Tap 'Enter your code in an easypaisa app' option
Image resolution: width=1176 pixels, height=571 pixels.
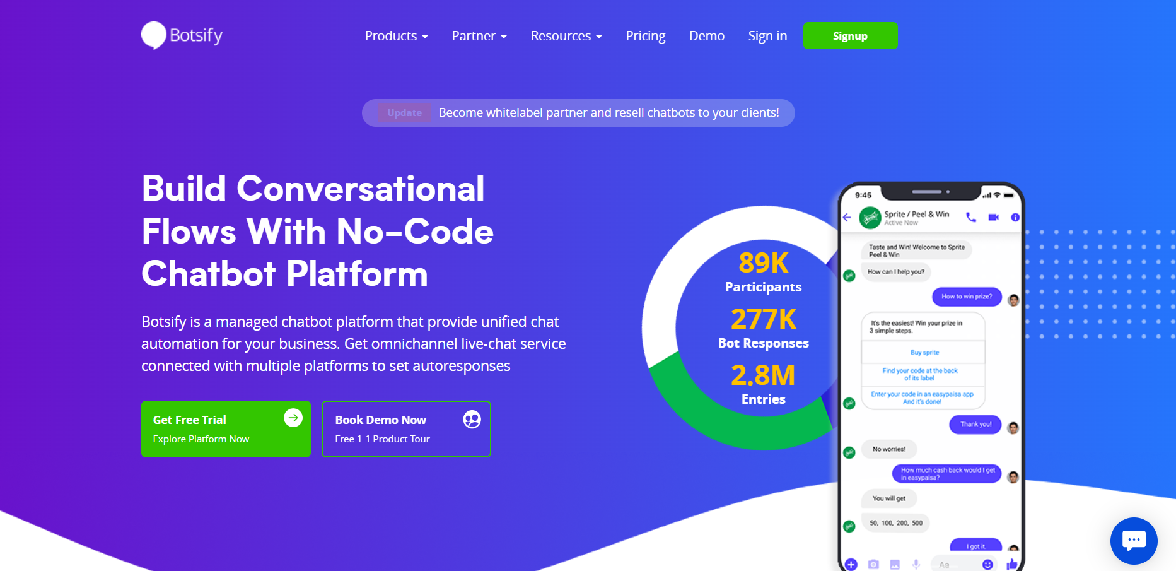tap(922, 397)
